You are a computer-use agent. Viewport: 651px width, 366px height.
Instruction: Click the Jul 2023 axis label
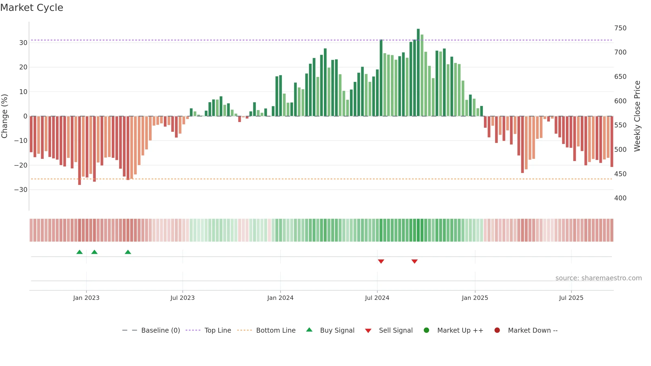click(183, 298)
